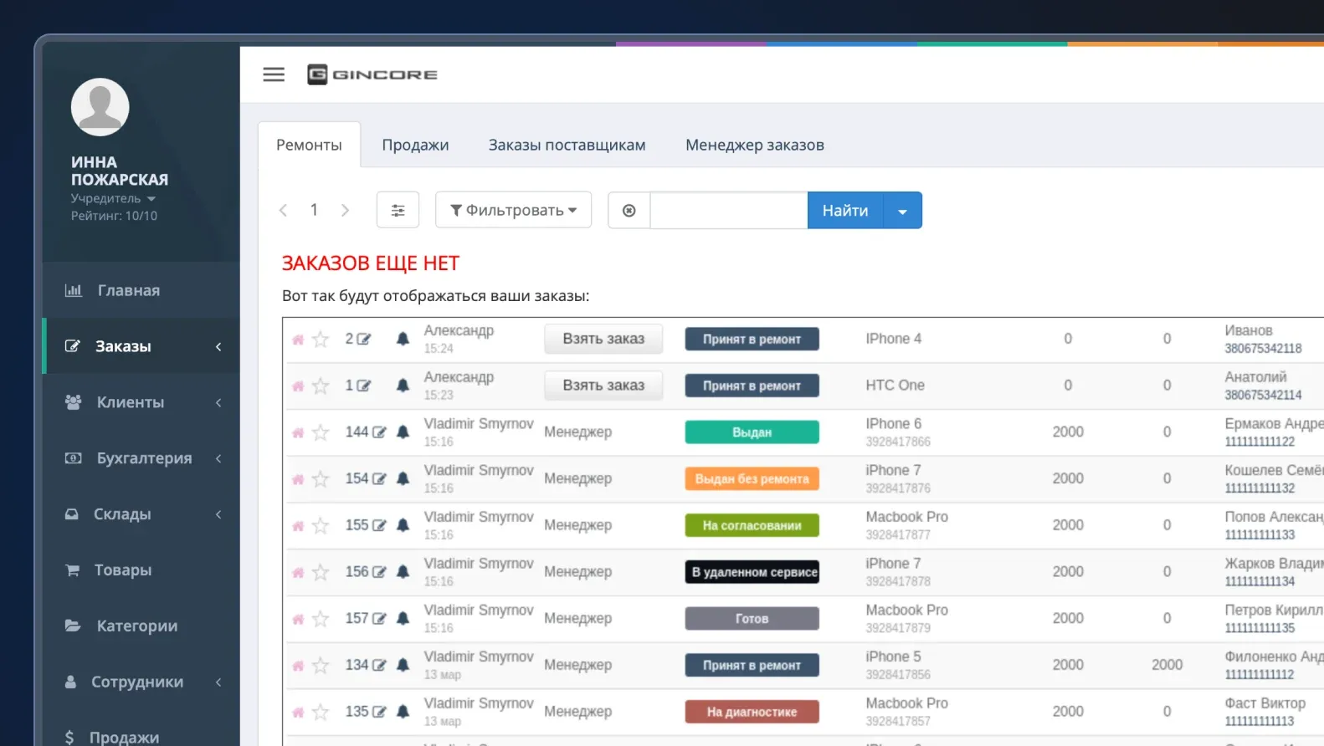Click the Готов status badge
This screenshot has height=746, width=1324.
(752, 618)
